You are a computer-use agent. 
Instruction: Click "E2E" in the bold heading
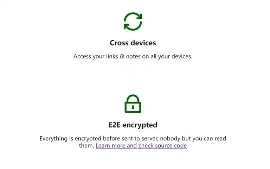pos(114,125)
